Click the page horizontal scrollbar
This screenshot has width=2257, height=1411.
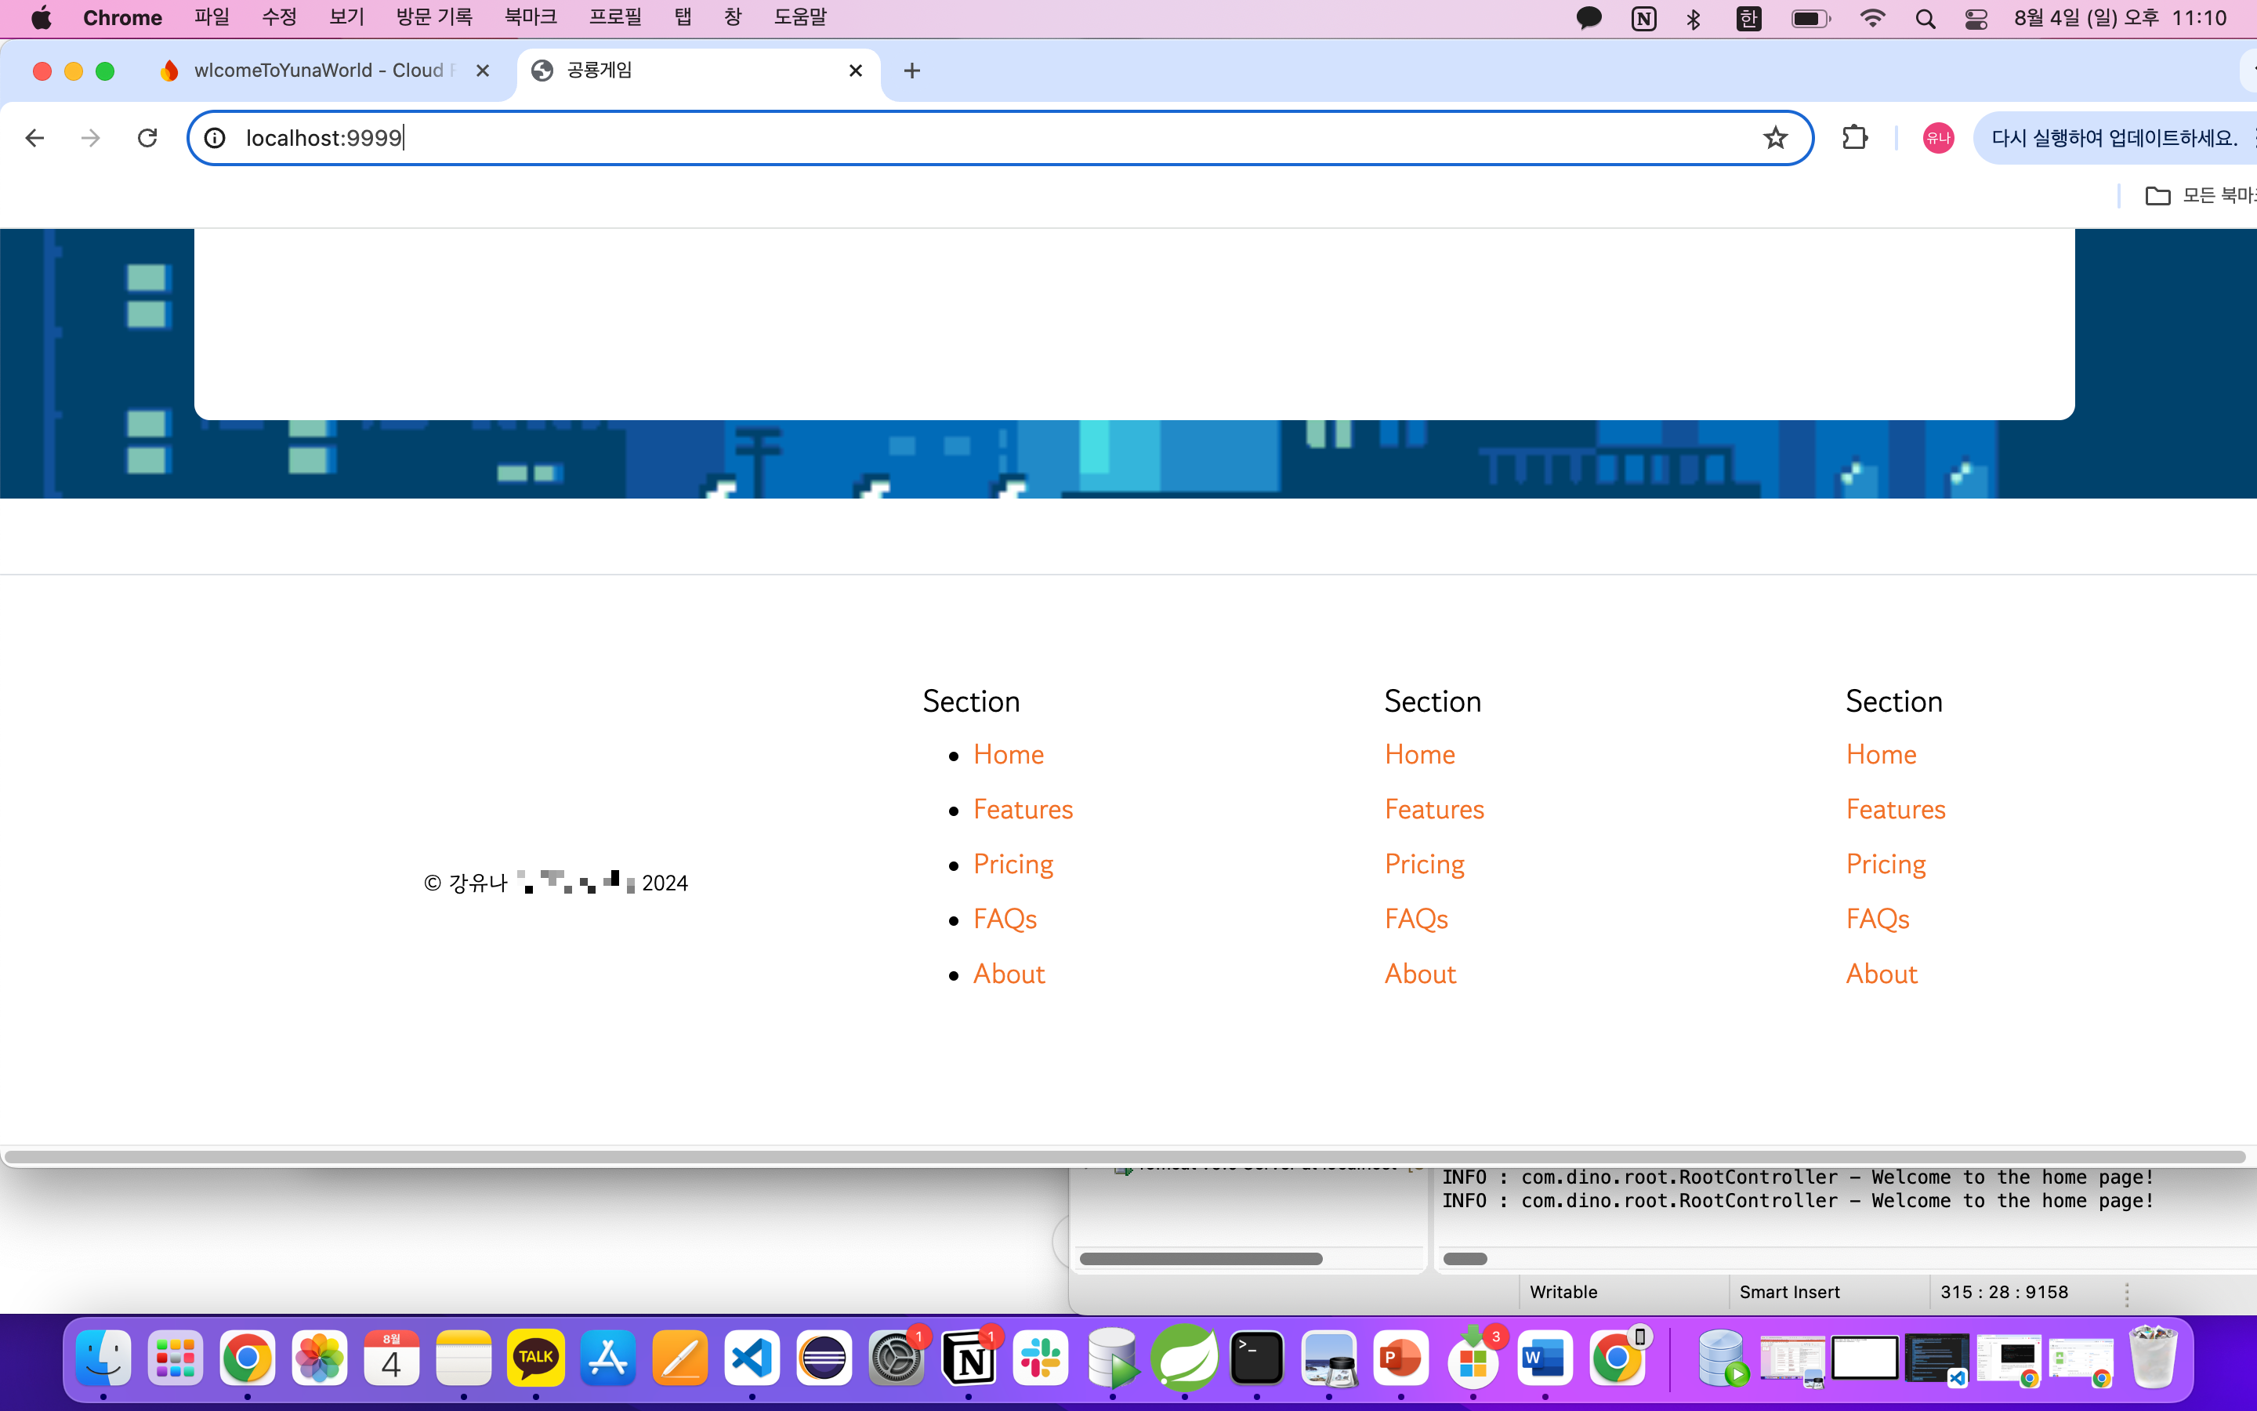(x=1124, y=1157)
